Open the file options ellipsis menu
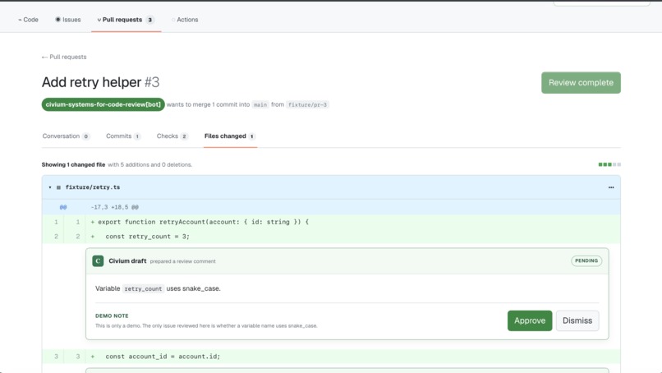 611,187
